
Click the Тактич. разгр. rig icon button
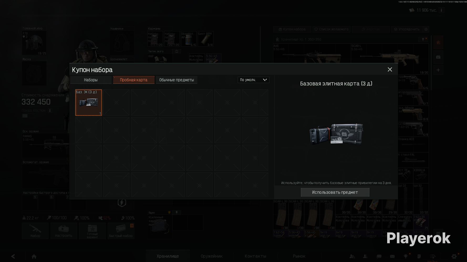click(177, 51)
